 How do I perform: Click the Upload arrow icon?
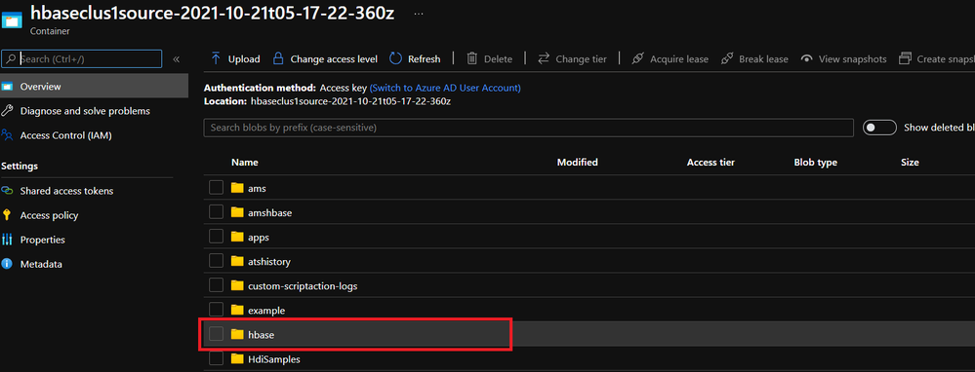pyautogui.click(x=216, y=58)
